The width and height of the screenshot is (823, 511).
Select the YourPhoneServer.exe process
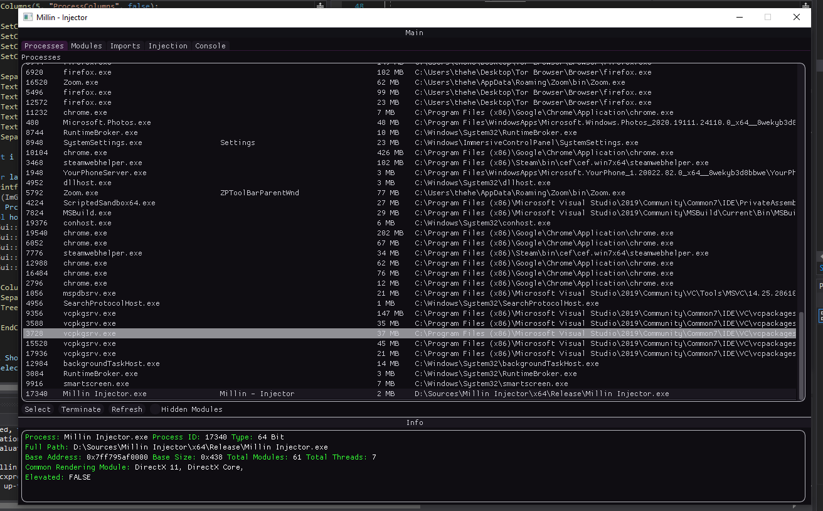410,173
